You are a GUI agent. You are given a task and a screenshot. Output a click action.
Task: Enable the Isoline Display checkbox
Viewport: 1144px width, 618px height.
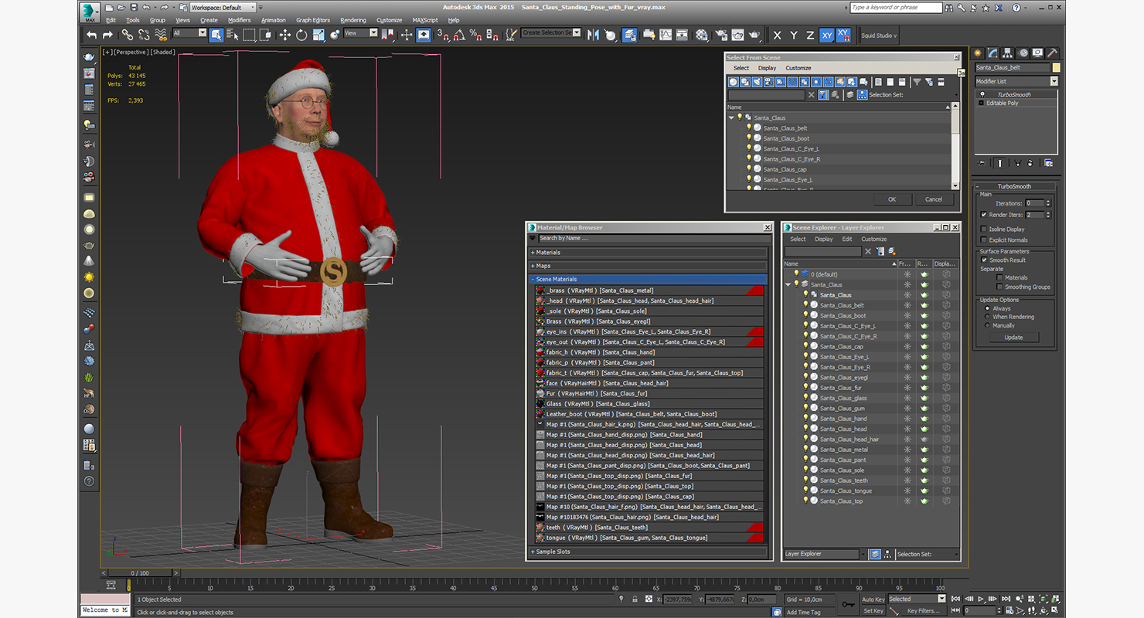click(983, 229)
